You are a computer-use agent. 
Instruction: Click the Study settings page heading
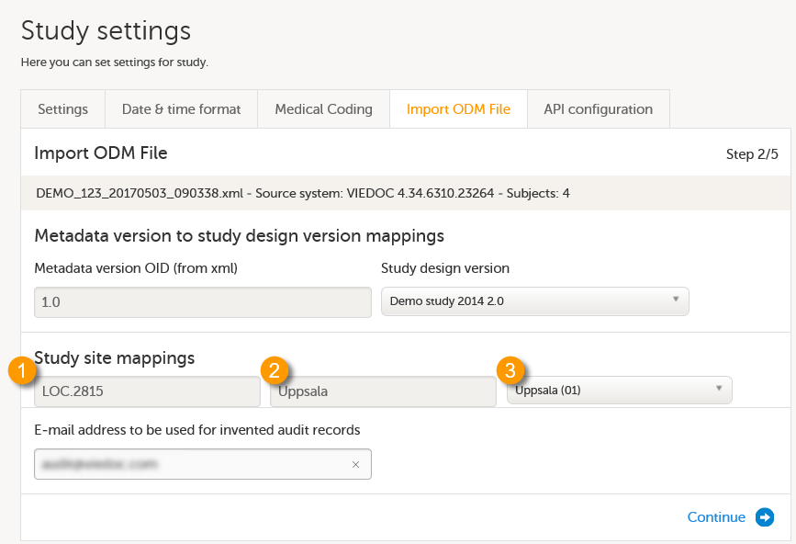tap(106, 30)
